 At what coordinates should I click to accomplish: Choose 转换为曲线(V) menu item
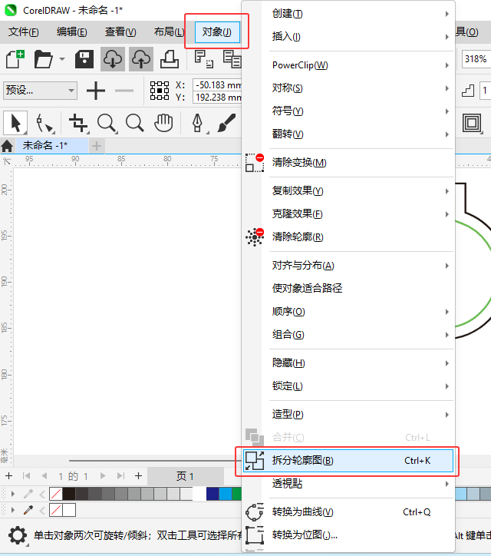pyautogui.click(x=348, y=512)
